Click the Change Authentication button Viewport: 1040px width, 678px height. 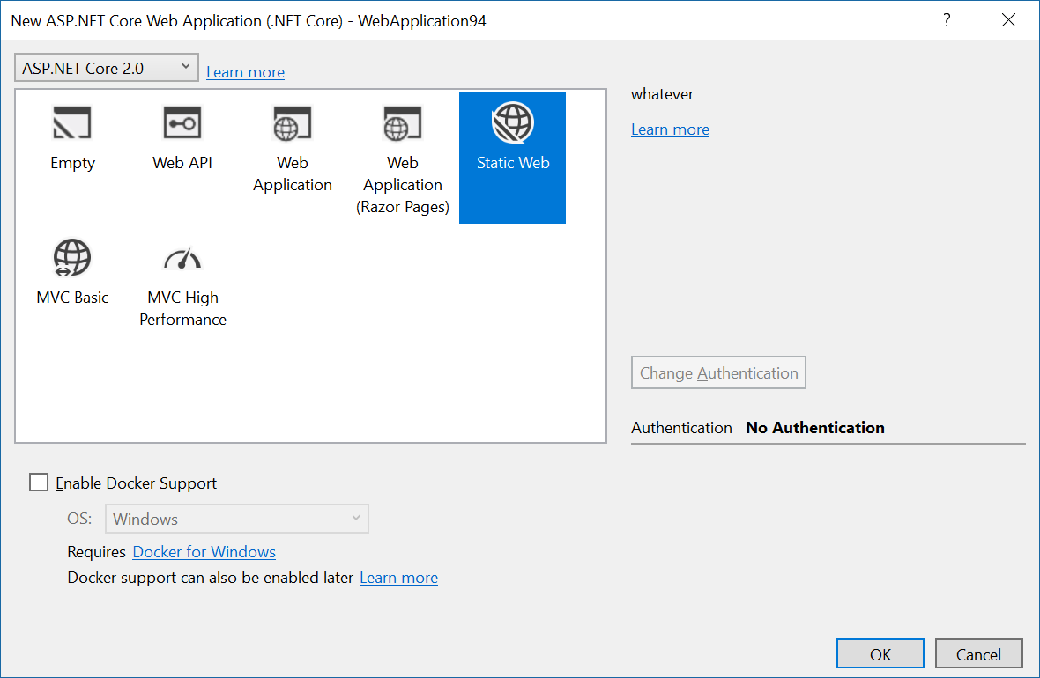(718, 372)
